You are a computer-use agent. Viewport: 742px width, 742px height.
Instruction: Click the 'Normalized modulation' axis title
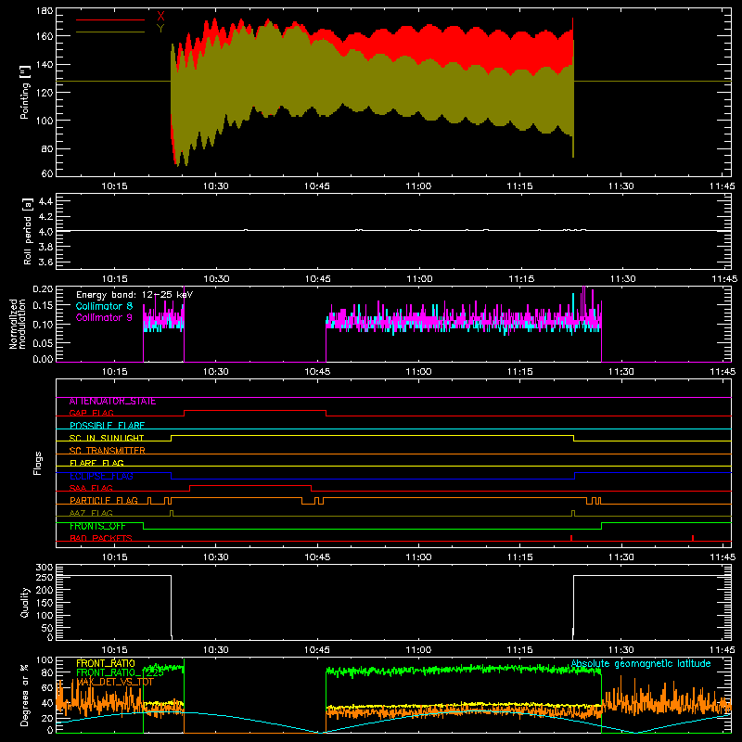pyautogui.click(x=18, y=324)
